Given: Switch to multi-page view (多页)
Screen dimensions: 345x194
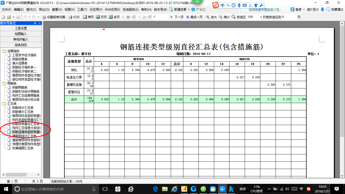Looking at the screenshot, I should (x=114, y=17).
